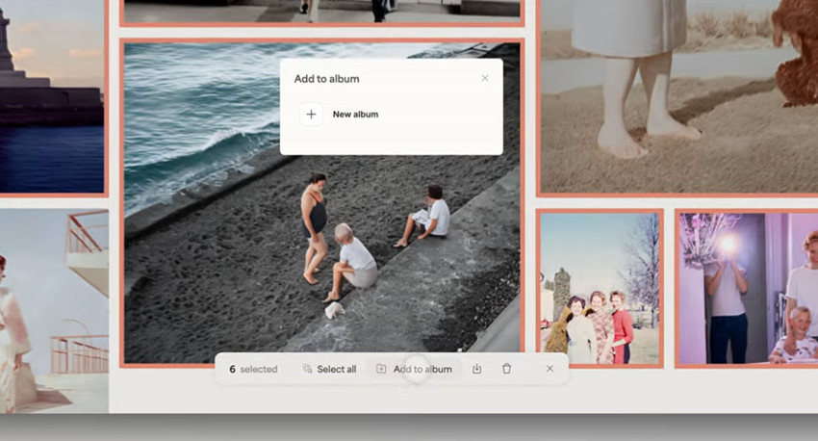
Task: Select the bare feet on sand photo
Action: (x=674, y=96)
